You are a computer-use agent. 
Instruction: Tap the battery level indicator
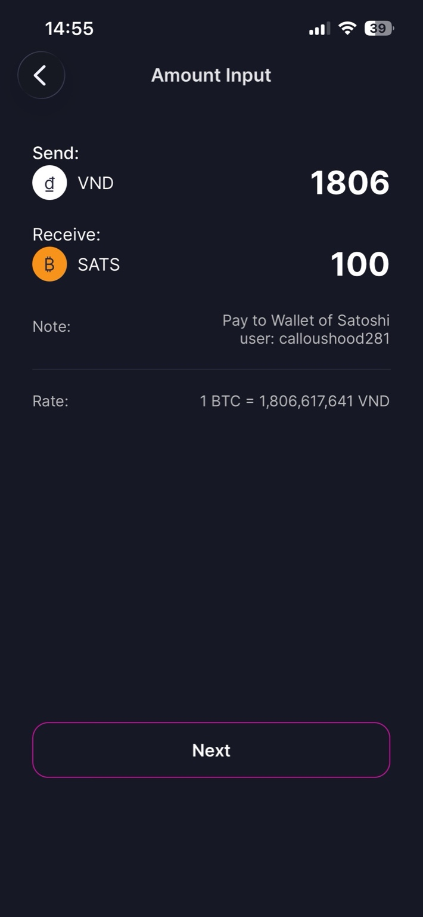(x=378, y=28)
